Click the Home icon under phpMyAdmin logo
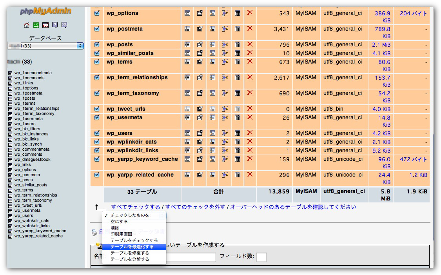 tap(27, 25)
